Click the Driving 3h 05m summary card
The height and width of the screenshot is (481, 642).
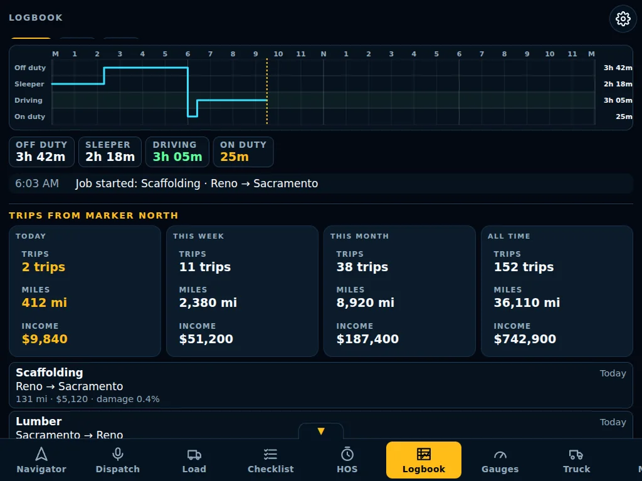[x=177, y=152]
